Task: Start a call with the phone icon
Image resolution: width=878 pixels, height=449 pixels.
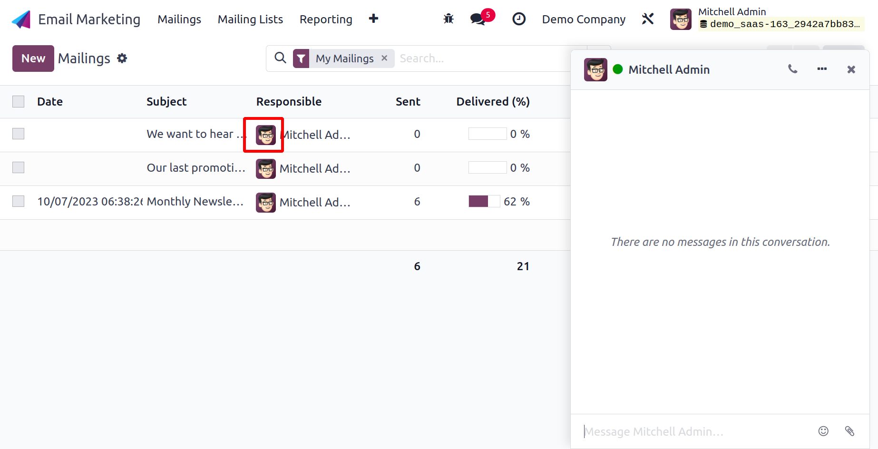Action: (792, 69)
